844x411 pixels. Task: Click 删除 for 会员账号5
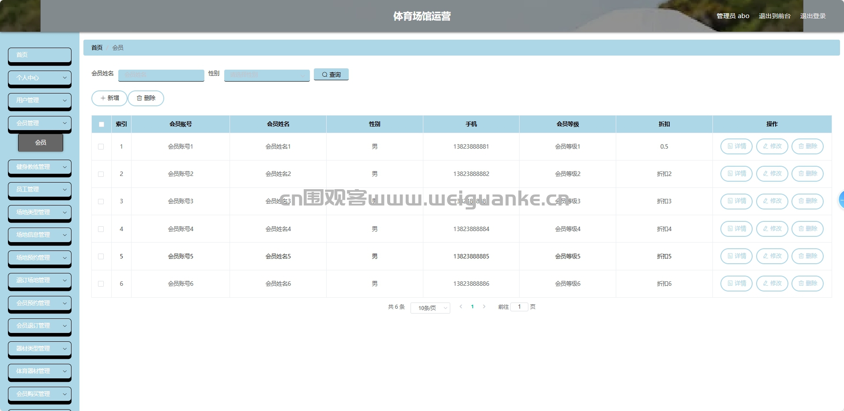tap(807, 256)
